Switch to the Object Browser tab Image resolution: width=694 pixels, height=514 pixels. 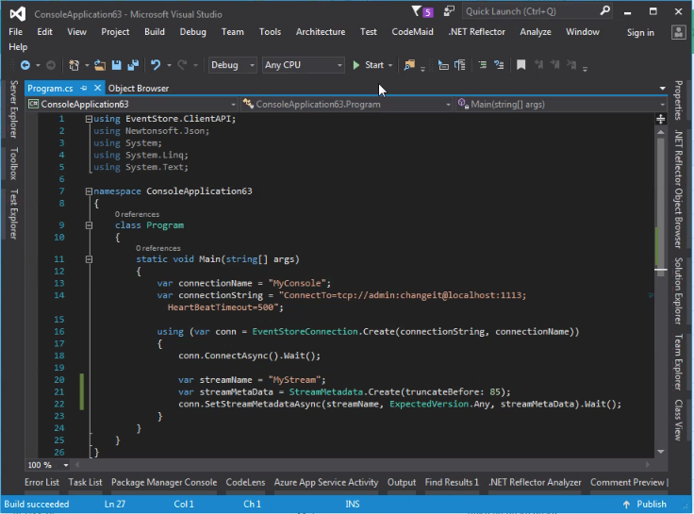pyautogui.click(x=139, y=88)
